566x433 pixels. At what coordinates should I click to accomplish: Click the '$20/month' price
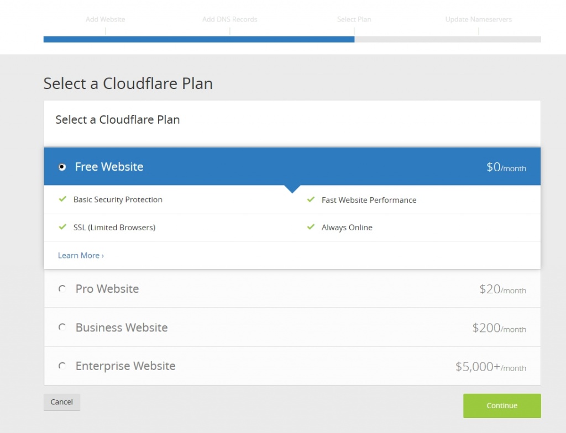tap(503, 289)
